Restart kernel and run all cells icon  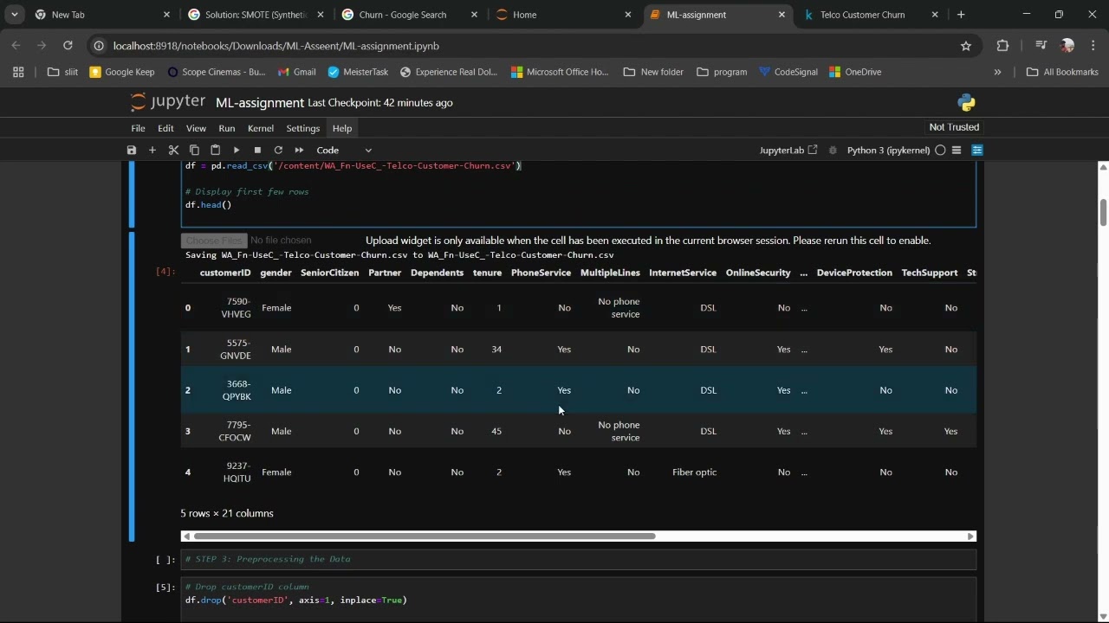click(x=299, y=151)
